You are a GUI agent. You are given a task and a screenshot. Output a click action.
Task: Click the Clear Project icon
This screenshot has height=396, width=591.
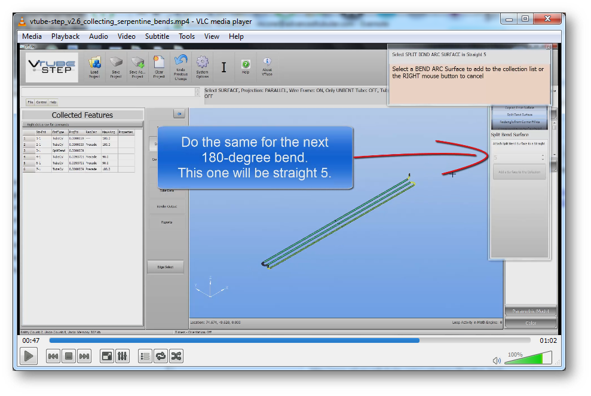pyautogui.click(x=159, y=67)
